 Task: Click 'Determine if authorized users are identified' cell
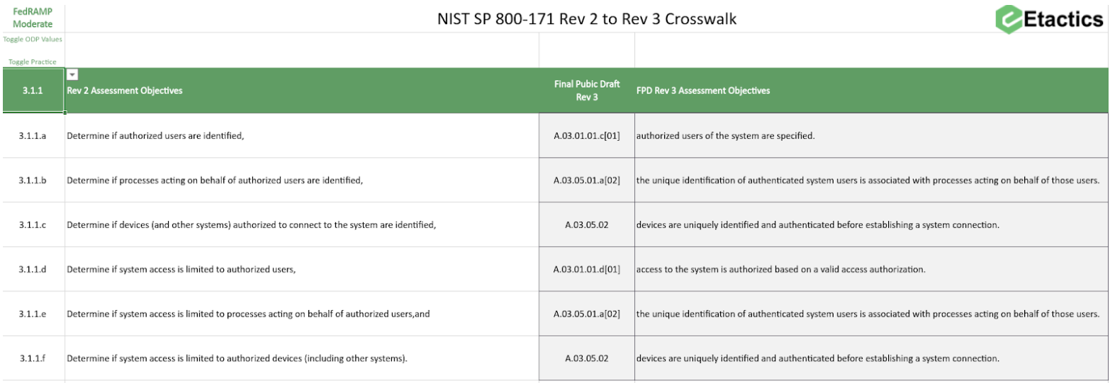[x=302, y=136]
